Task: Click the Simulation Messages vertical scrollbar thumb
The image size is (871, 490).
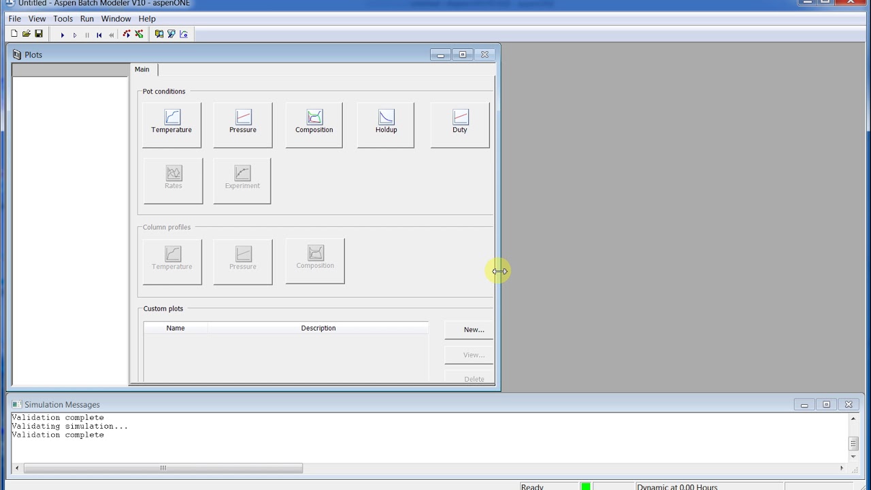Action: (853, 444)
